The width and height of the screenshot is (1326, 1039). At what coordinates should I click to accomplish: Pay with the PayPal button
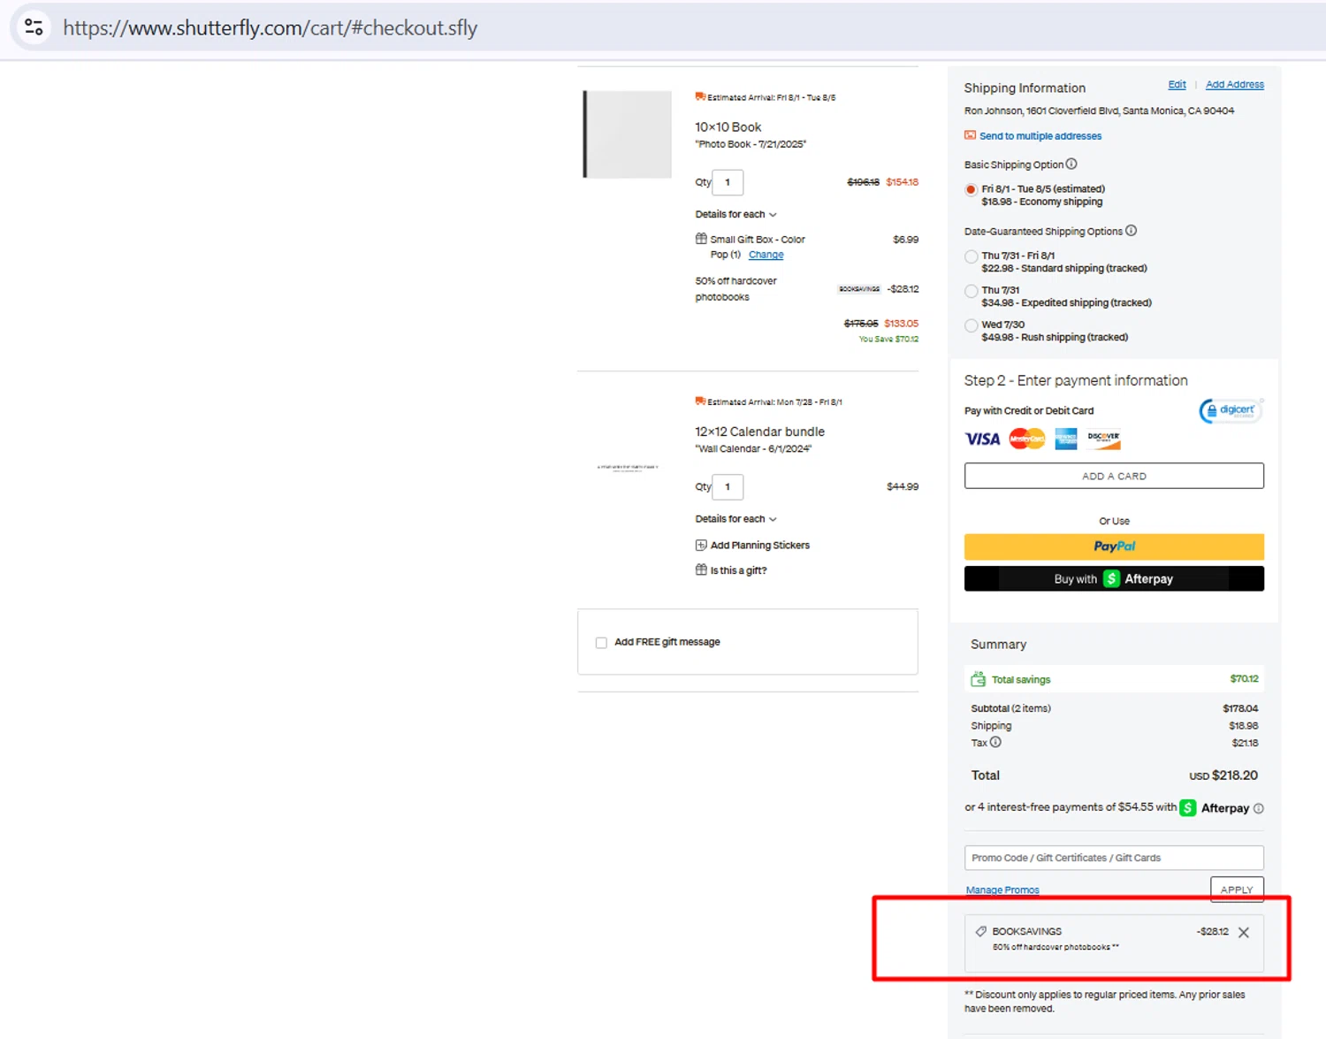(x=1114, y=546)
